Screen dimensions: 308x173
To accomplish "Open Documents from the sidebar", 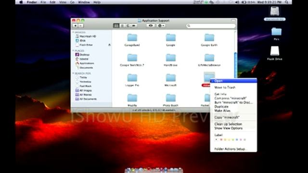I will coord(84,68).
